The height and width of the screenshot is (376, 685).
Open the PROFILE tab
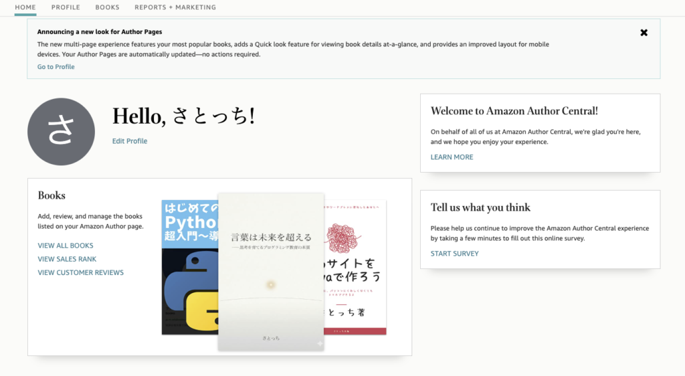tap(66, 7)
